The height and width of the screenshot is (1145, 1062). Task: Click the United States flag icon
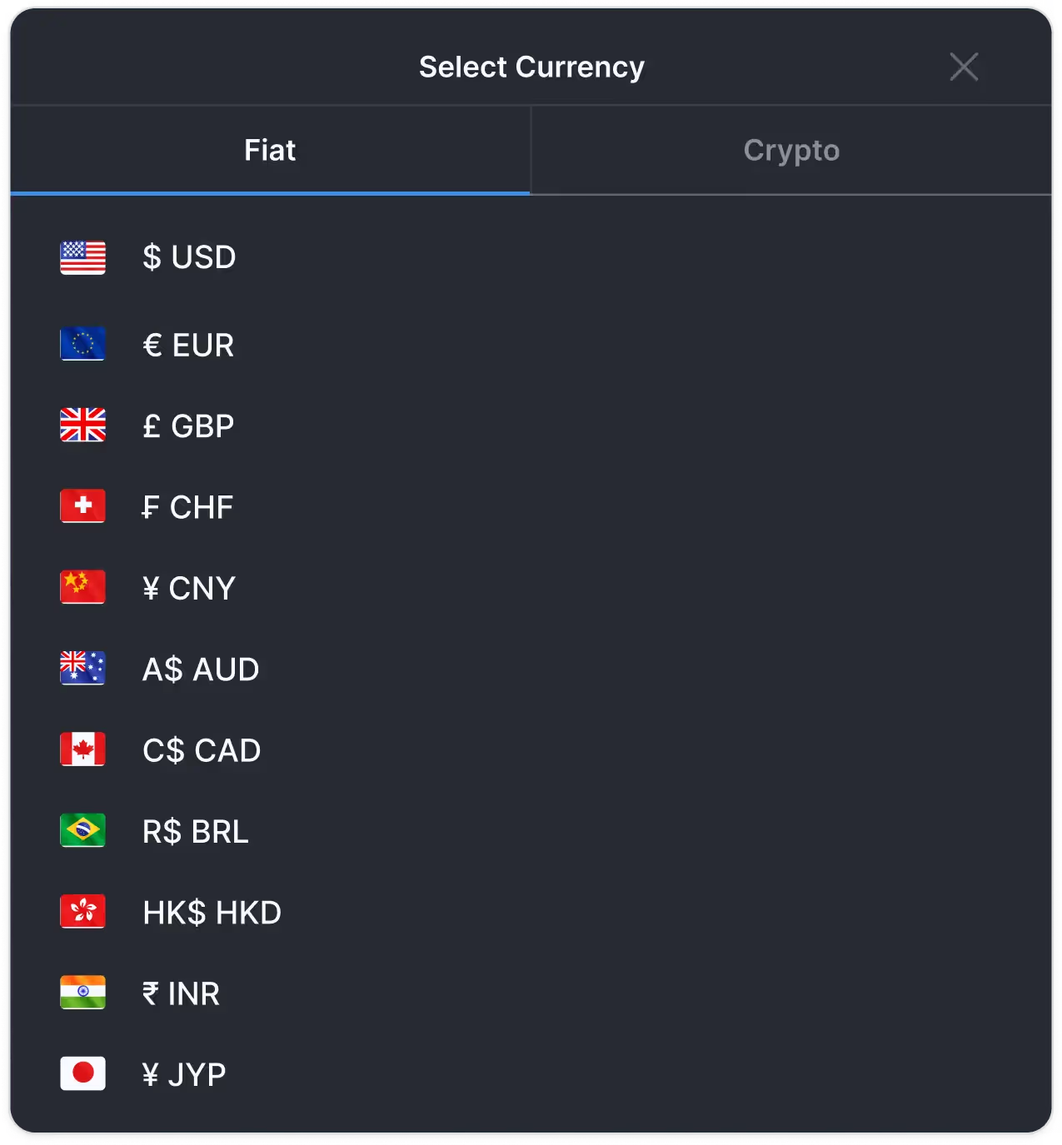click(x=82, y=257)
